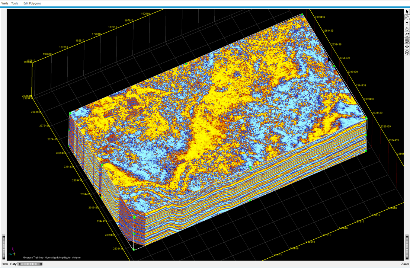The image size is (410, 268).
Task: Click the Zoom thumbwheel on the right
Action: (x=407, y=247)
